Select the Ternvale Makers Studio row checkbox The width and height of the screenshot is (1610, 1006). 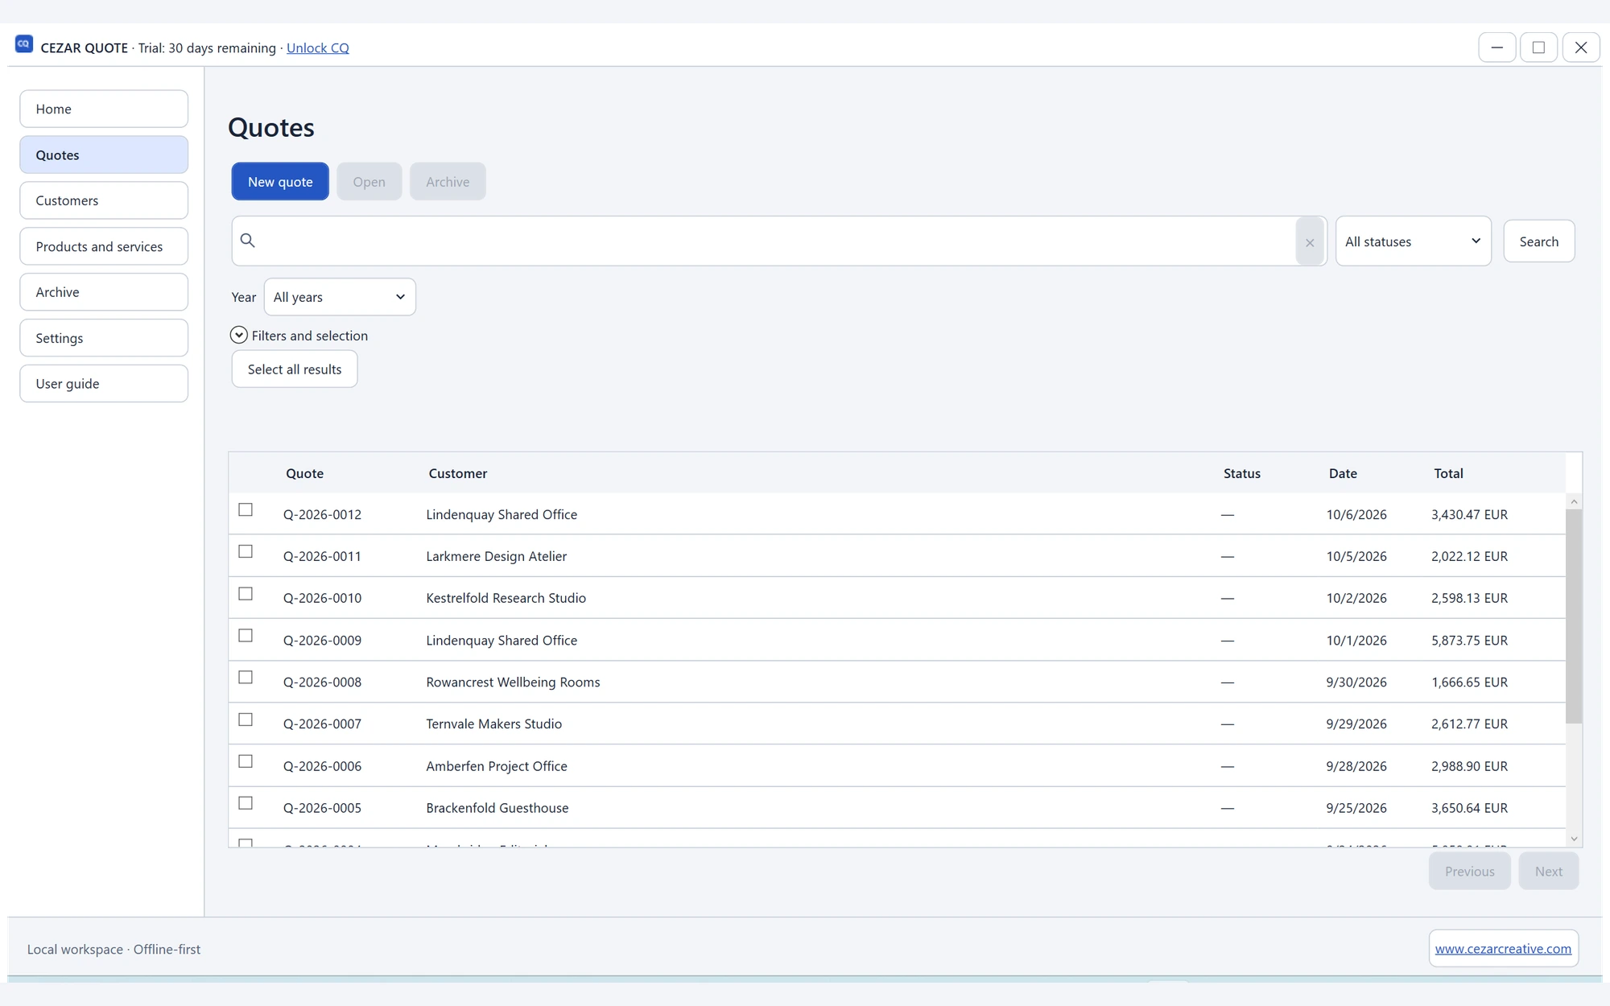point(246,719)
